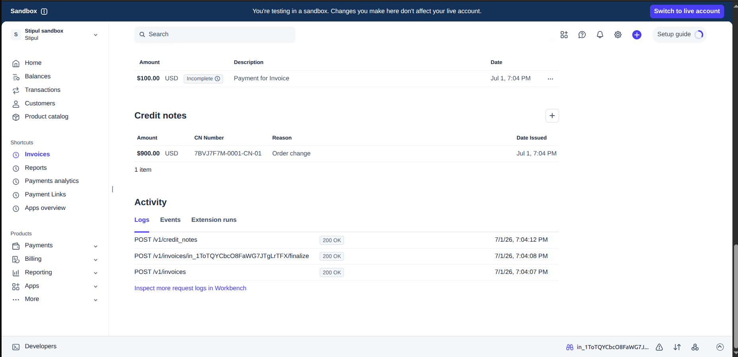Image resolution: width=738 pixels, height=357 pixels.
Task: Click the warning triangle in bottom bar
Action: (x=659, y=347)
